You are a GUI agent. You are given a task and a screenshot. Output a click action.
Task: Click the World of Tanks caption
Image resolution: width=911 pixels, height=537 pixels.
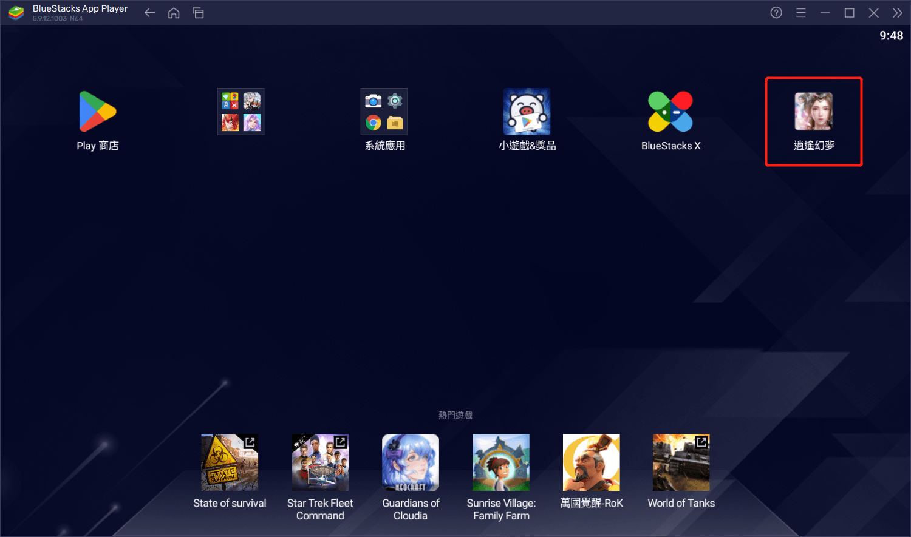pos(681,503)
